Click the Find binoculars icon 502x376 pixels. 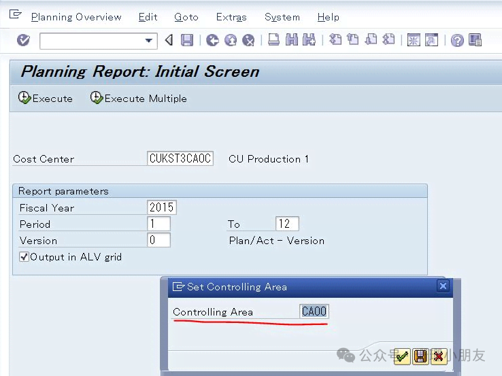tap(291, 41)
